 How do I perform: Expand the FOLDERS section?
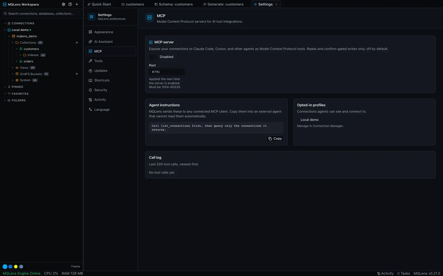click(x=5, y=100)
